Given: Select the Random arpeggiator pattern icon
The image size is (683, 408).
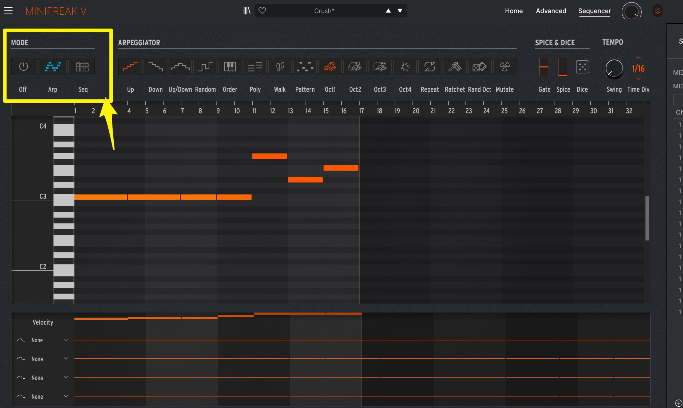Looking at the screenshot, I should (x=205, y=66).
